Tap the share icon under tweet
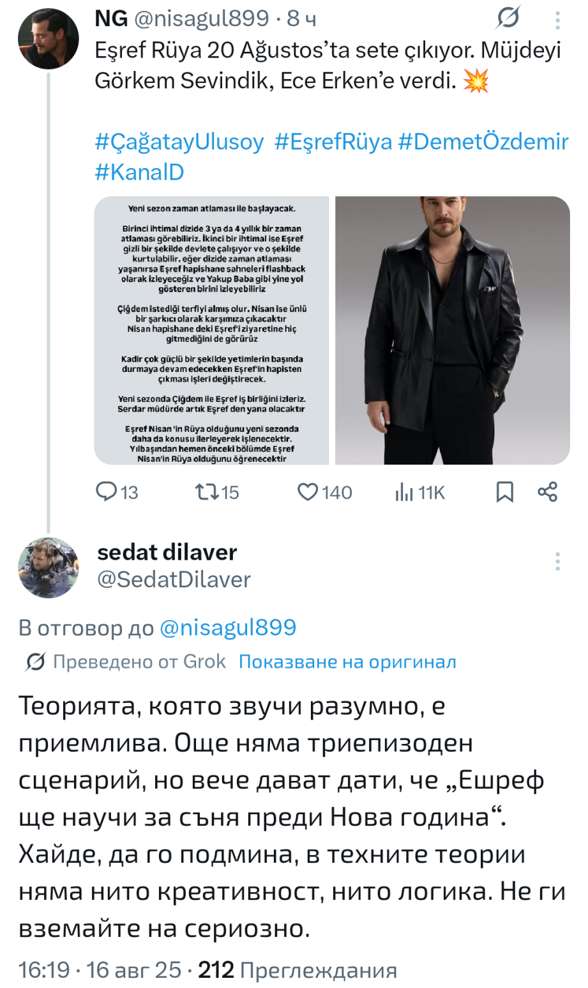The height and width of the screenshot is (988, 588). 548,491
